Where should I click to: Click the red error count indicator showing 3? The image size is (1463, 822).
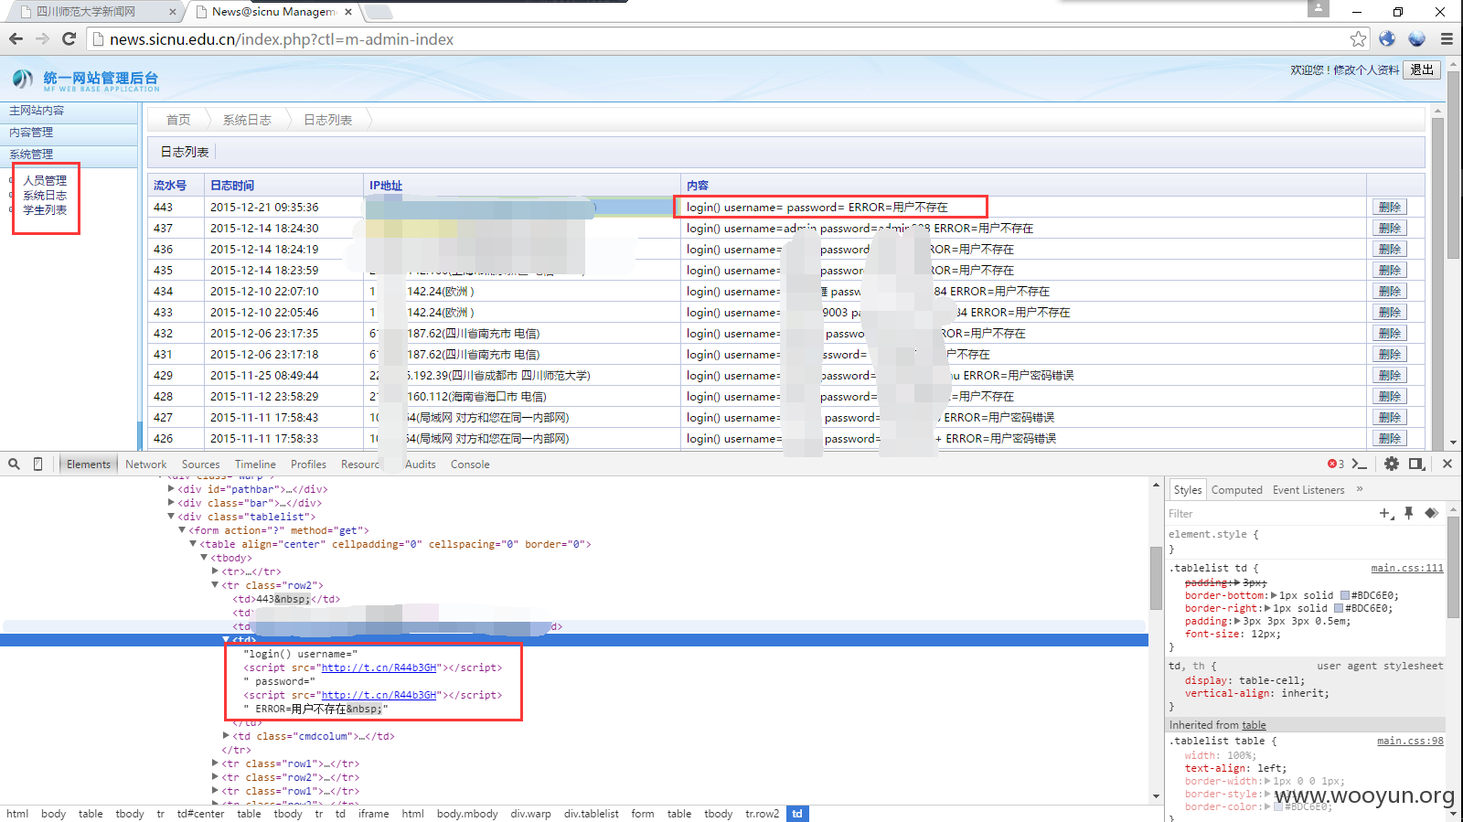pos(1336,464)
